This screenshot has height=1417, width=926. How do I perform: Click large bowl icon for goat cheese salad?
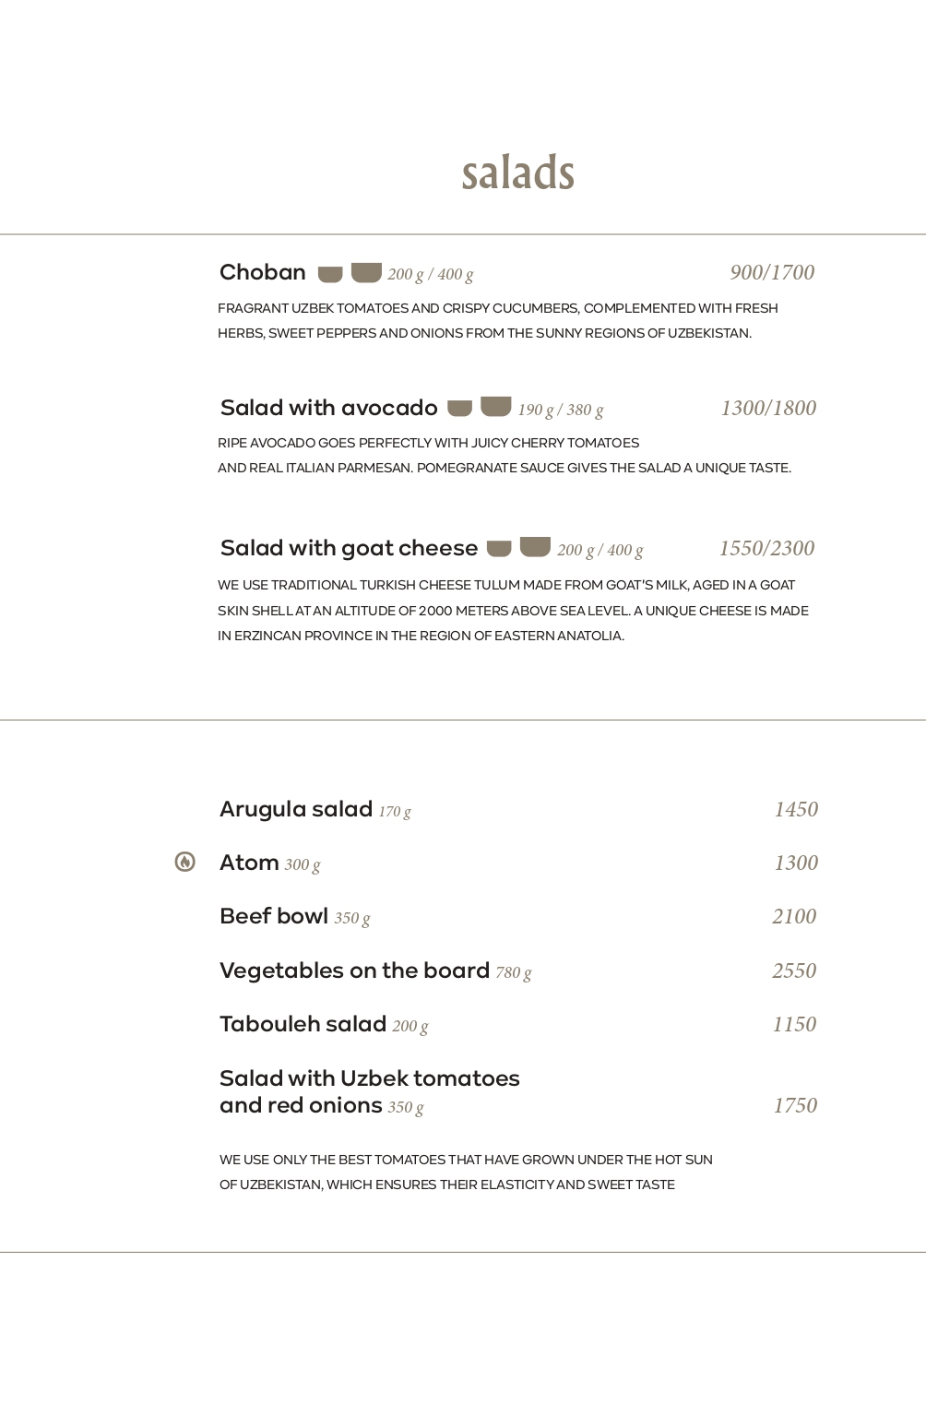tap(535, 547)
